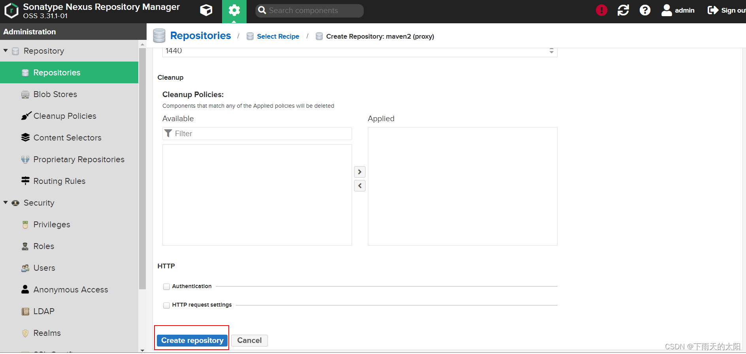The width and height of the screenshot is (746, 354).
Task: Open the Help question mark icon
Action: 645,10
